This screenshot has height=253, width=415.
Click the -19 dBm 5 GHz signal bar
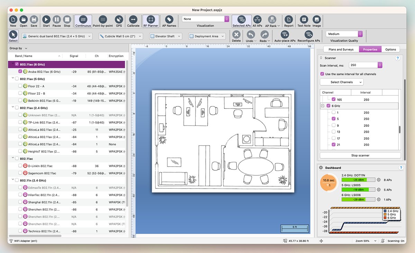pyautogui.click(x=358, y=190)
